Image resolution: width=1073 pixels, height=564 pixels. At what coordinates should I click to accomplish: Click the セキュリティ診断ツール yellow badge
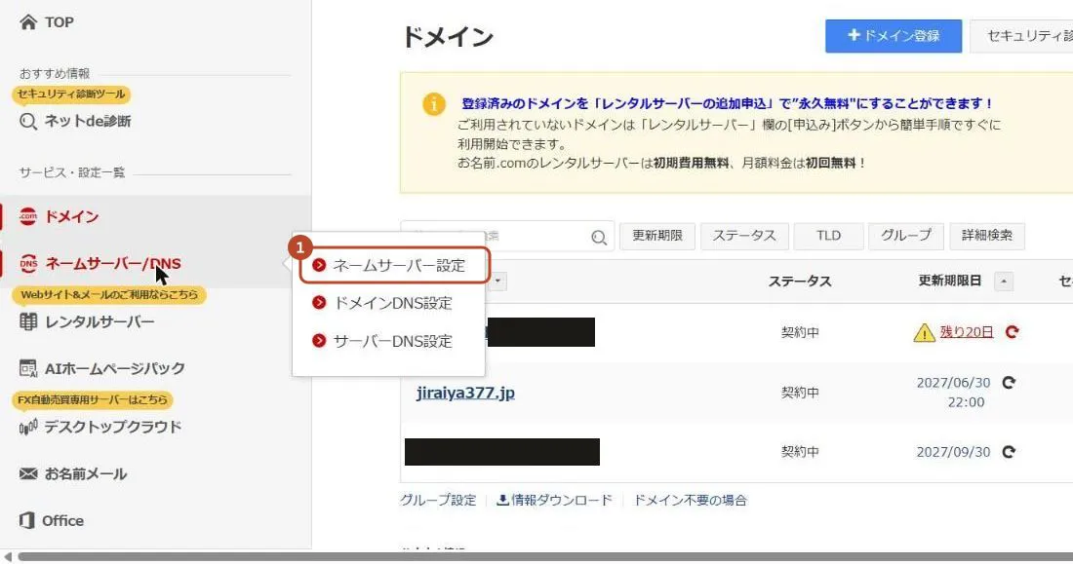(71, 94)
